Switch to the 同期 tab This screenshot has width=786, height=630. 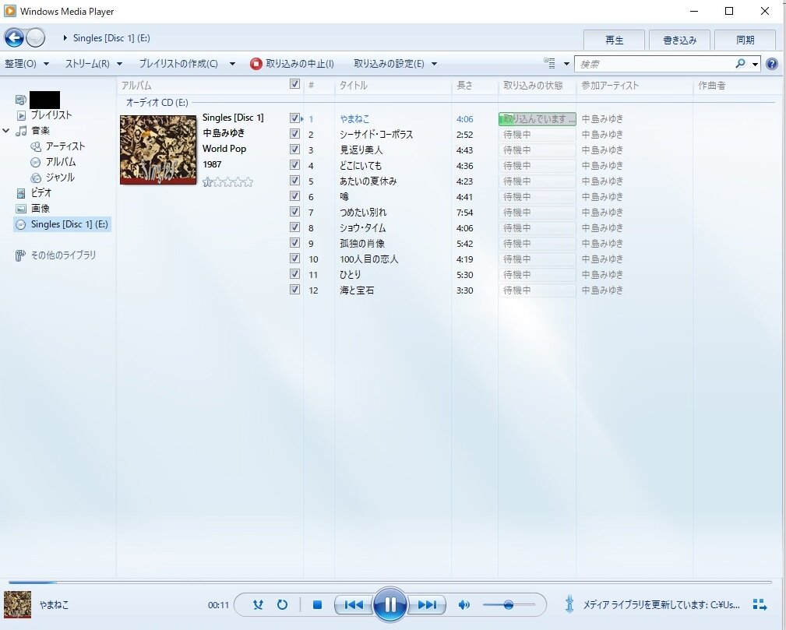point(745,40)
